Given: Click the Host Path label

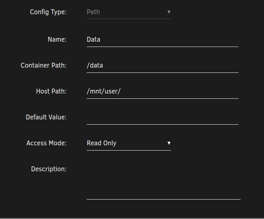Looking at the screenshot, I should (x=51, y=91).
